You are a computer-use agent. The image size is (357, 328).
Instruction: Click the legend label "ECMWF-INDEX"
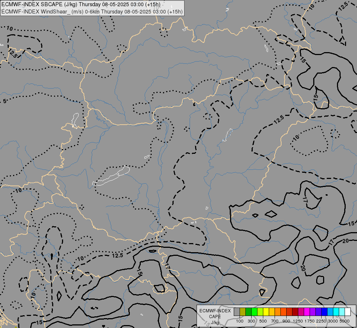(215, 311)
